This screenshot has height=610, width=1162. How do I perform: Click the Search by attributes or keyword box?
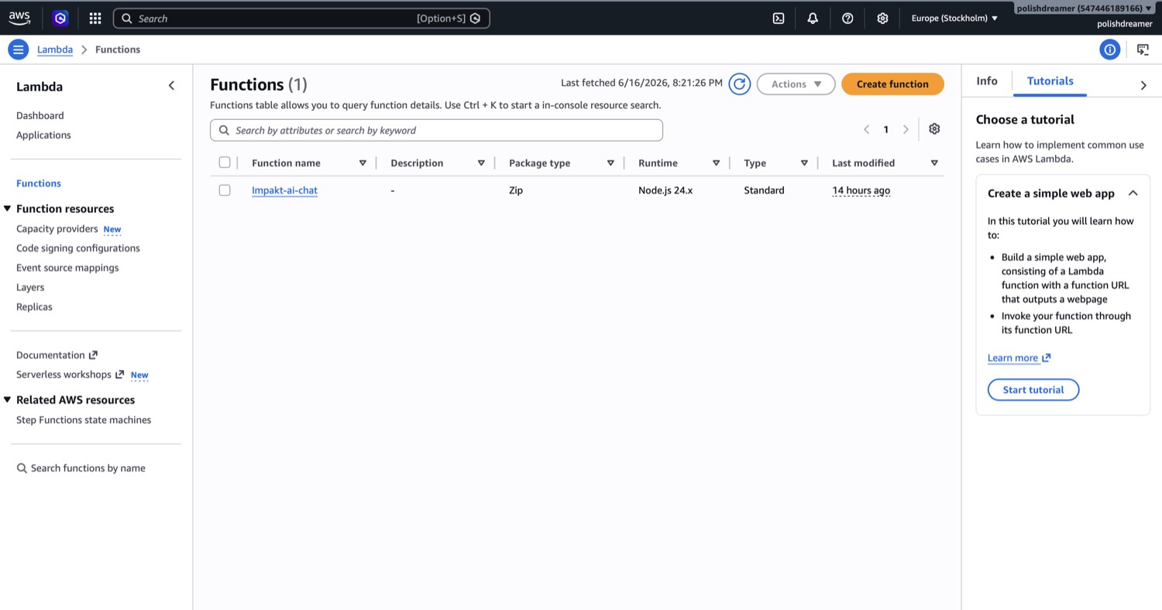pos(436,130)
